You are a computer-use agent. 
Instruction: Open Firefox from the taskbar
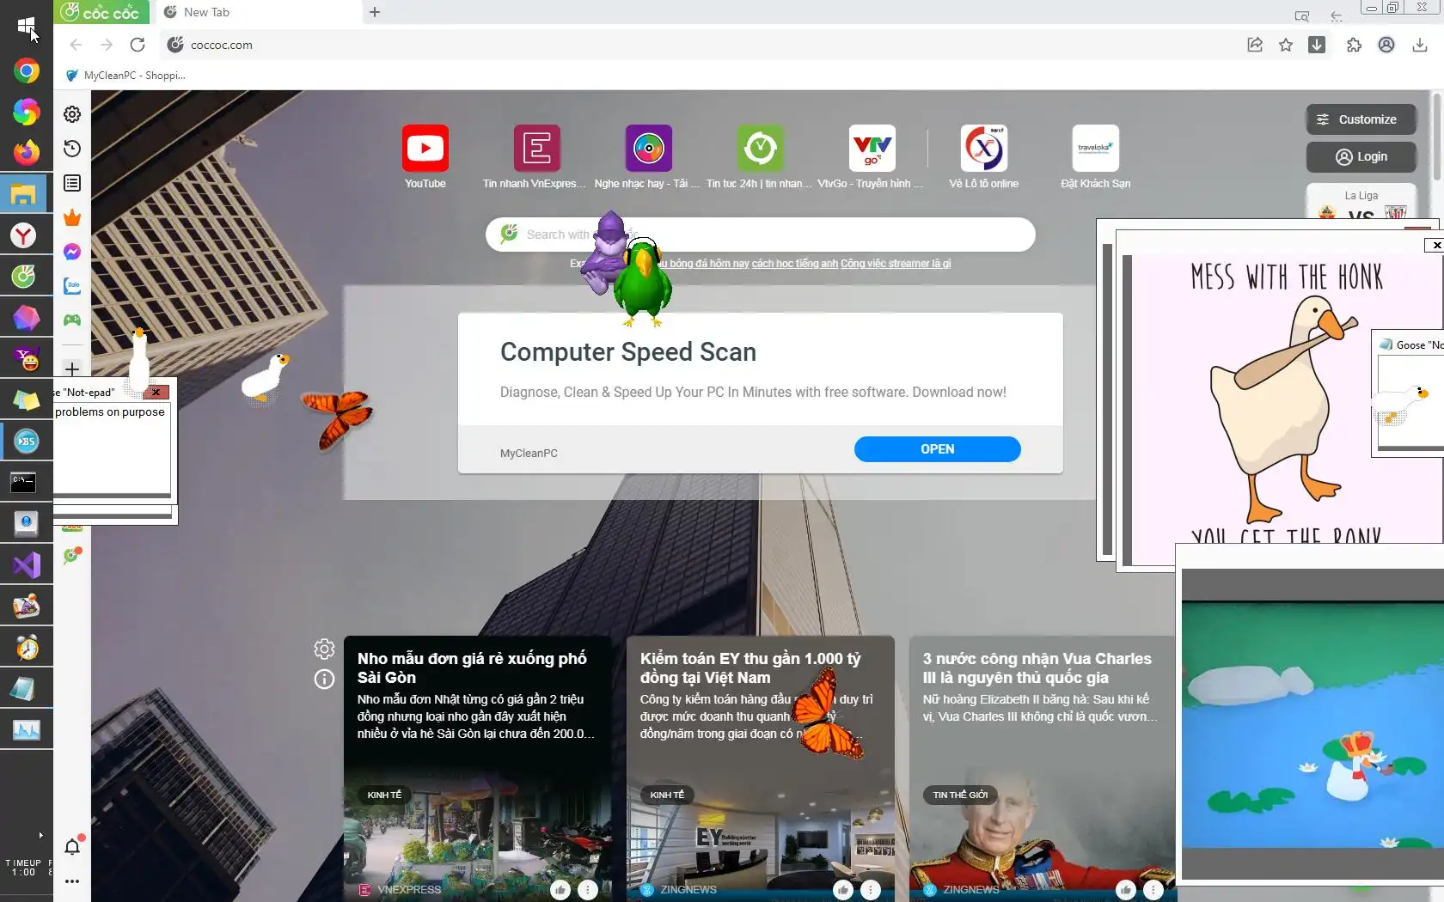[27, 153]
